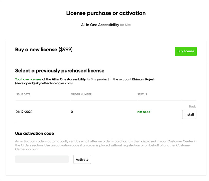Select issue date 01/19/2024
Viewport: 209px width, 181px height.
[x=24, y=112]
